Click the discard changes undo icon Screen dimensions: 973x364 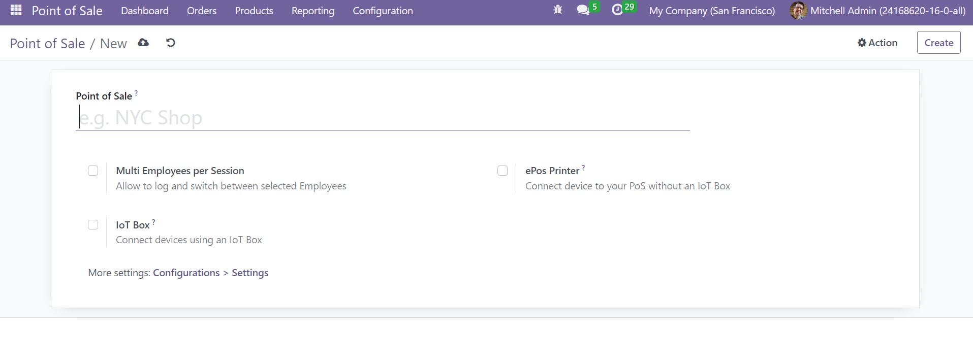(x=171, y=43)
